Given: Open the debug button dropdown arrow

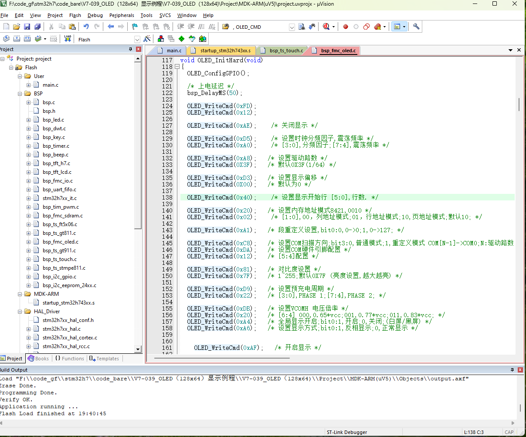Looking at the screenshot, I should click(x=334, y=27).
